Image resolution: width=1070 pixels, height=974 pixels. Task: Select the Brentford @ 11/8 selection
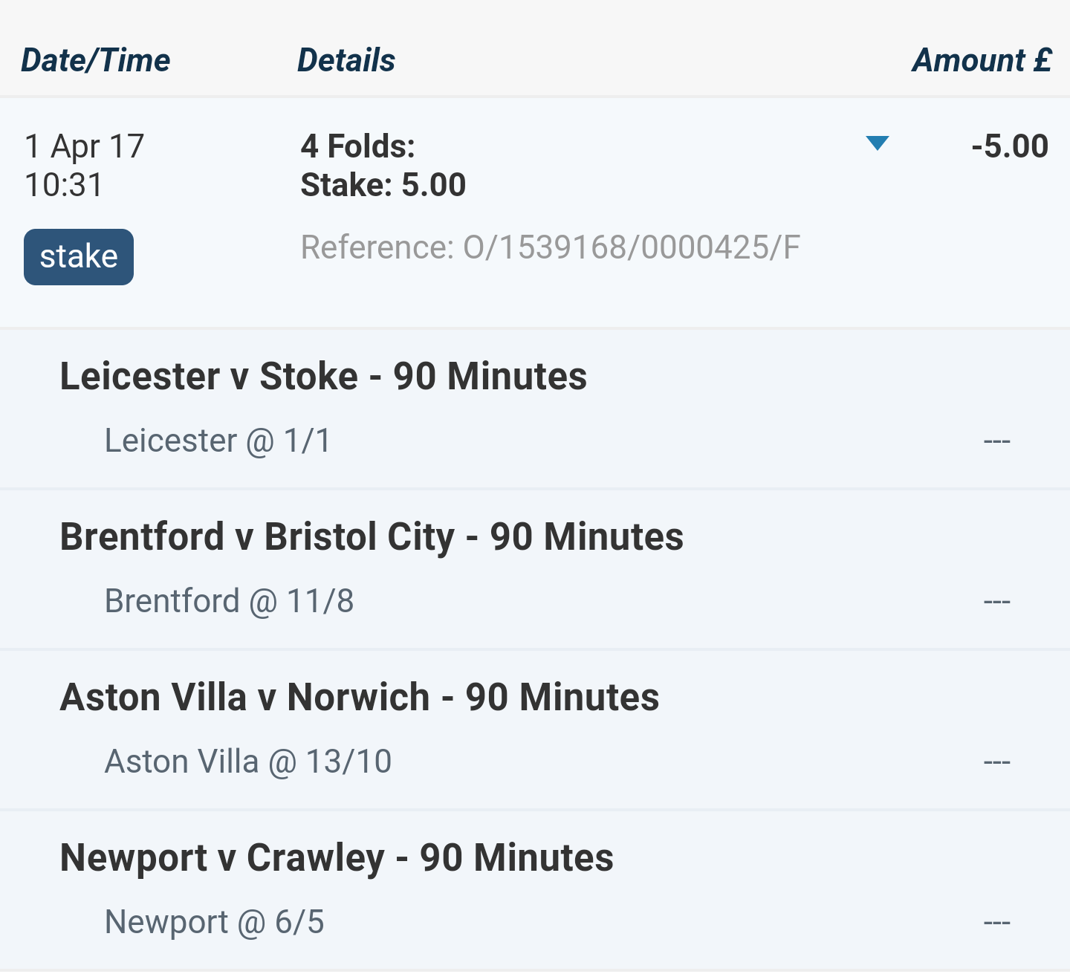pos(229,601)
